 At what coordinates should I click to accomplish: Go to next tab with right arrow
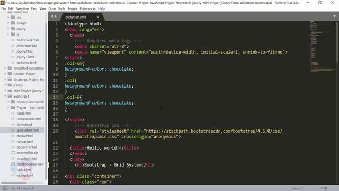pos(56,16)
